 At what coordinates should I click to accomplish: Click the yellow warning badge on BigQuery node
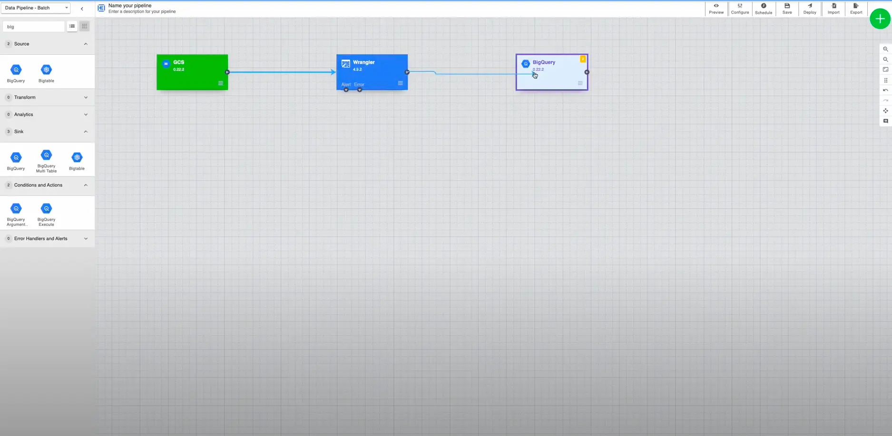point(583,59)
